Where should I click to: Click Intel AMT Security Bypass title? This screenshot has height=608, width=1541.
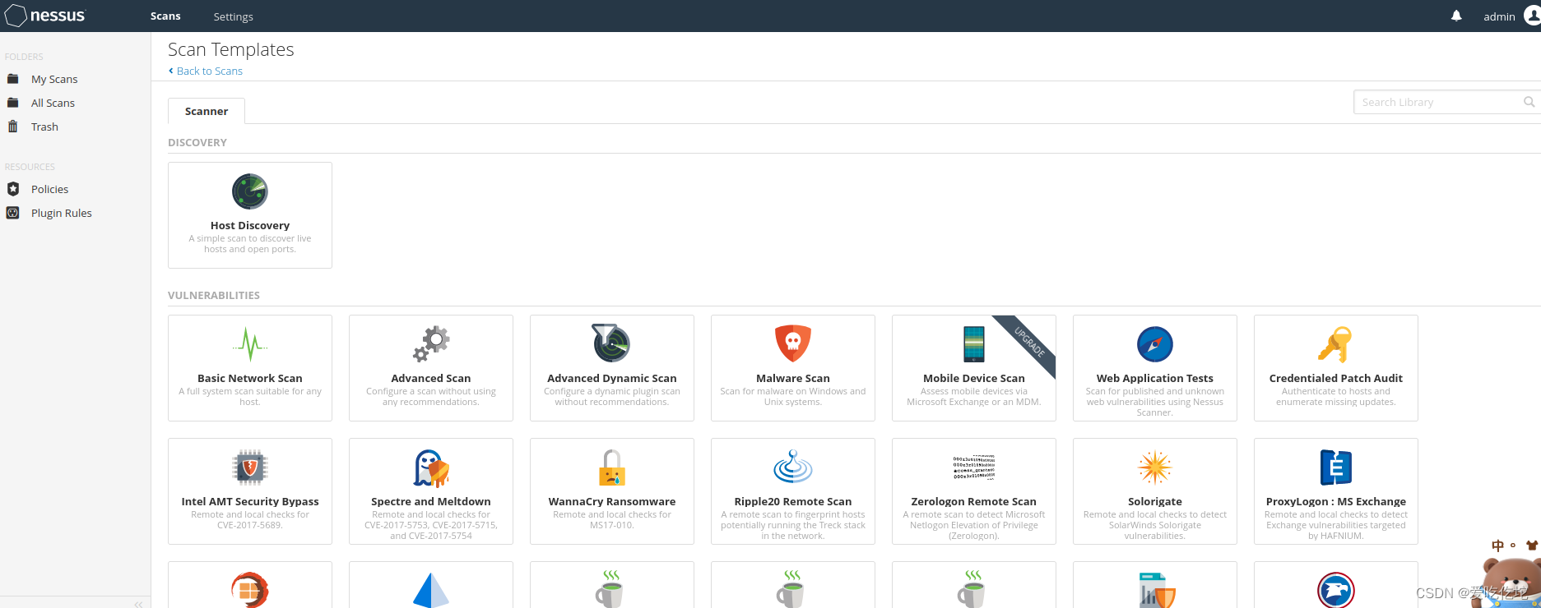(250, 501)
